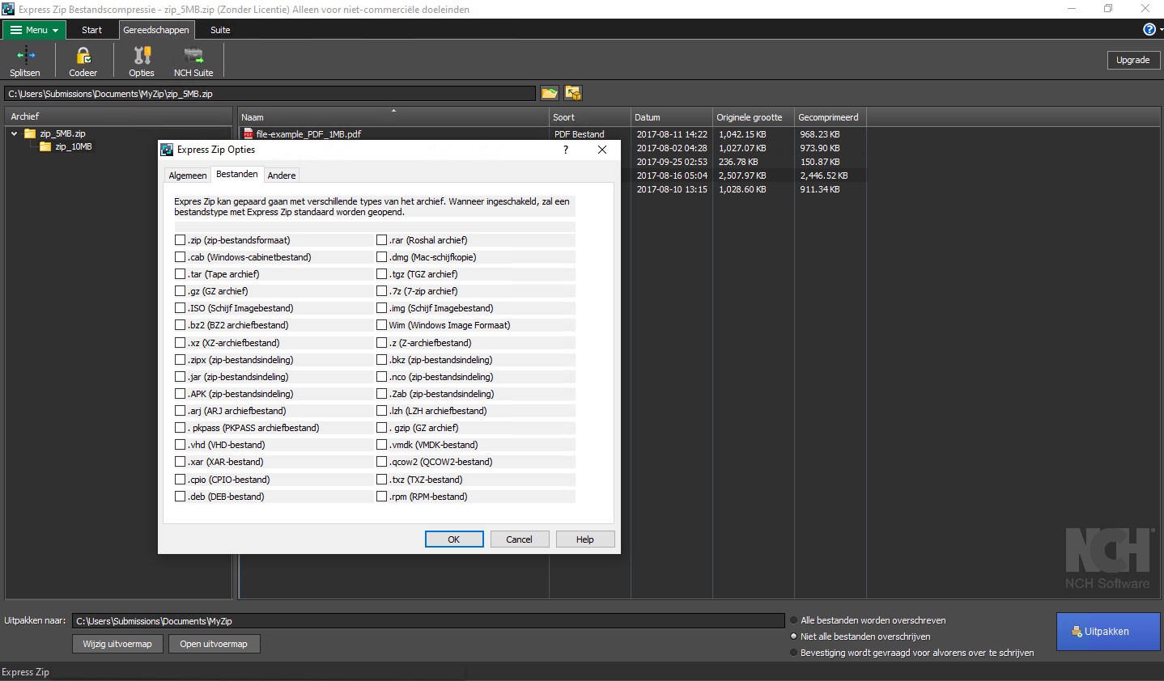Enable the .zip (zip-bestandsformaat) checkbox
This screenshot has width=1164, height=681.
[181, 240]
